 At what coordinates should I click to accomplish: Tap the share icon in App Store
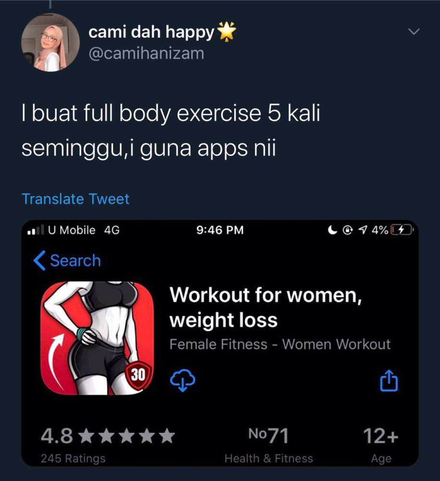[x=389, y=380]
